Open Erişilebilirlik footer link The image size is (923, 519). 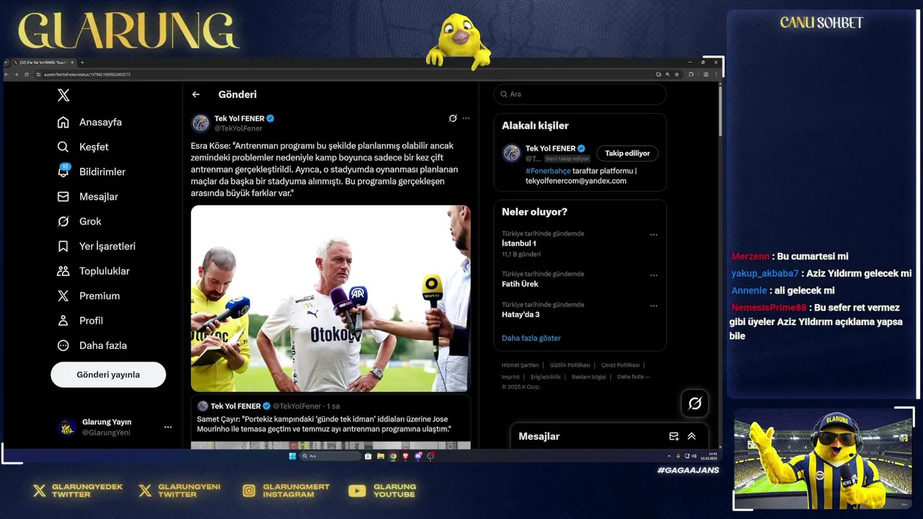tap(546, 377)
